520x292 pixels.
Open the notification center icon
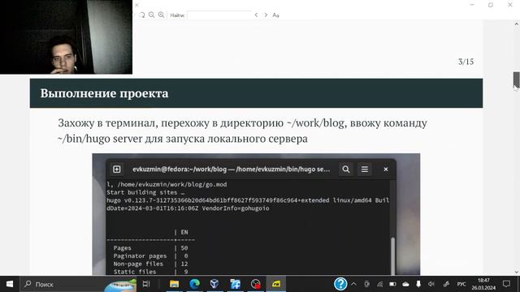click(x=506, y=284)
